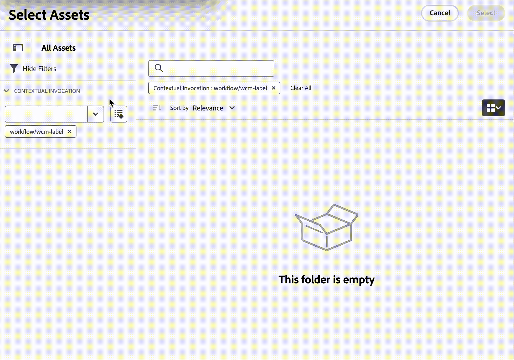Viewport: 514px width, 360px height.
Task: Click the search magnifier icon
Action: pos(158,68)
